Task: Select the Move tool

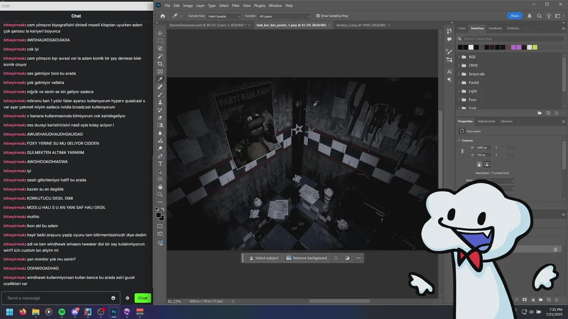Action: click(x=160, y=33)
